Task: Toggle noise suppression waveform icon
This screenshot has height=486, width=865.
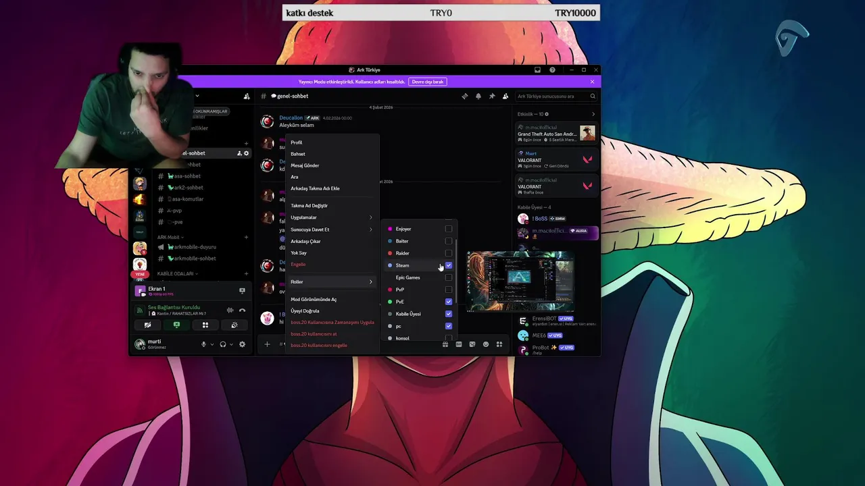Action: (x=230, y=310)
